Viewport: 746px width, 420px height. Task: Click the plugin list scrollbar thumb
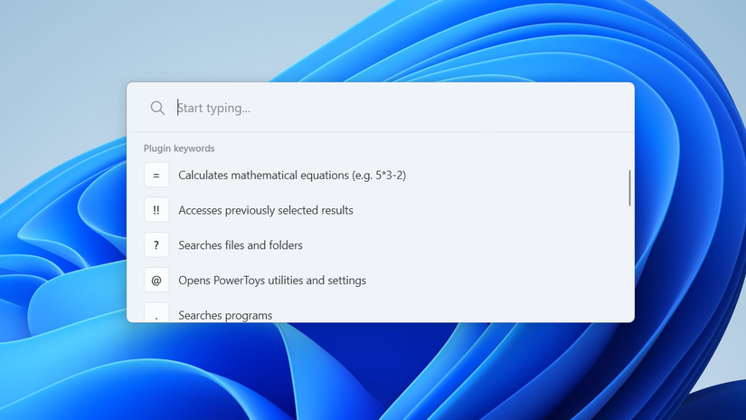(x=629, y=188)
